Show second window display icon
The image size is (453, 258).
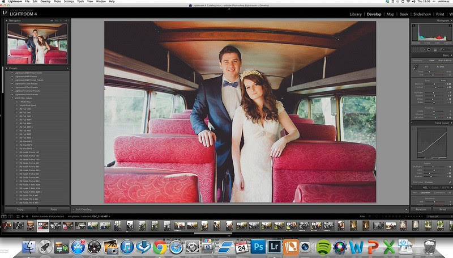(10, 216)
